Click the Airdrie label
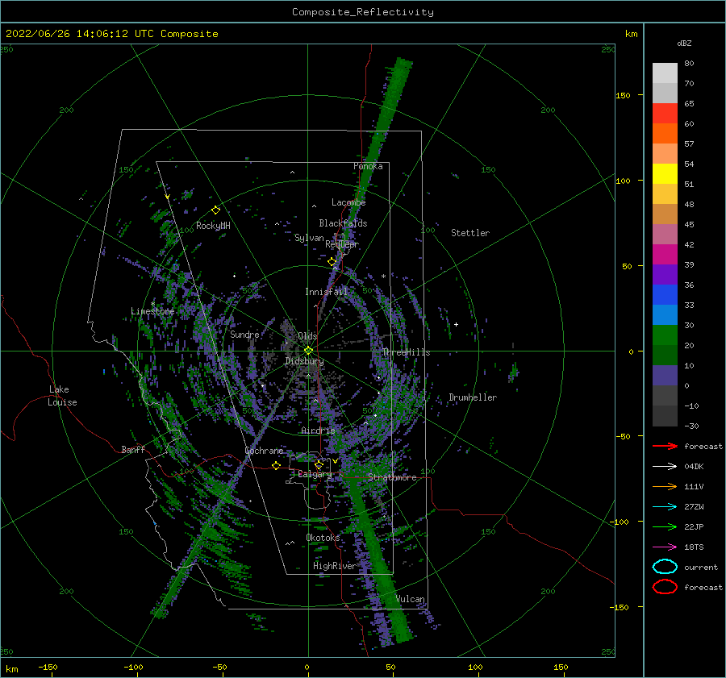Viewport: 726px width, 678px height. coord(318,431)
